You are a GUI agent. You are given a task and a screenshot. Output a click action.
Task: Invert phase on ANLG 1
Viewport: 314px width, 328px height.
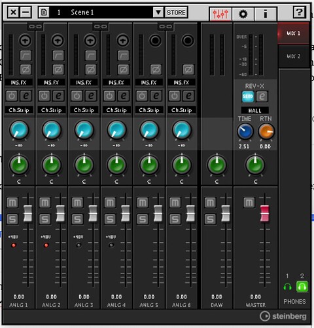[26, 70]
